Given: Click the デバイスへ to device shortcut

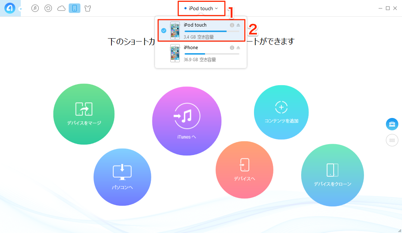Looking at the screenshot, I should (x=244, y=170).
